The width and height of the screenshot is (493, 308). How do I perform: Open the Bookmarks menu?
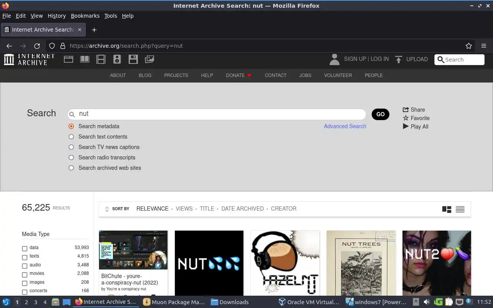(85, 16)
